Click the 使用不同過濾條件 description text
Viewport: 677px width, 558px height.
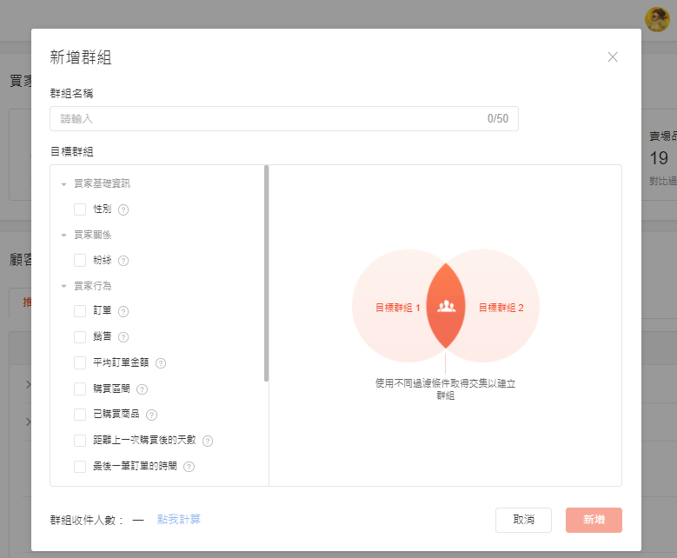(446, 389)
